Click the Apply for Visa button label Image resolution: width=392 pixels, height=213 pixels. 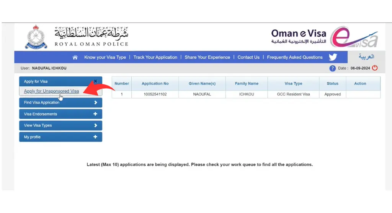(36, 81)
